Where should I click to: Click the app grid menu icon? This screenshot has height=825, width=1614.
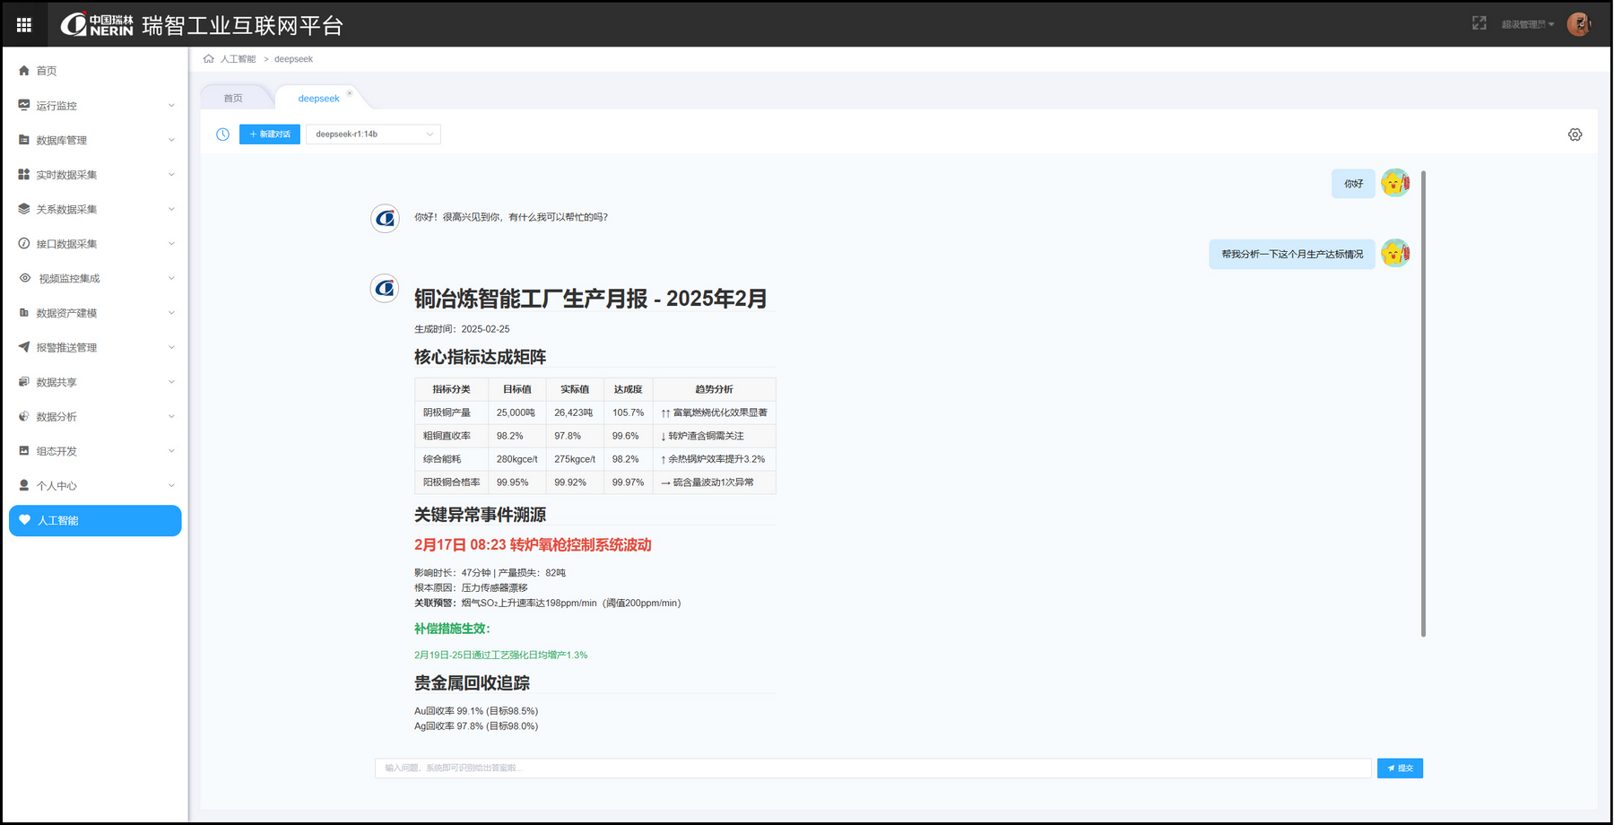coord(24,25)
